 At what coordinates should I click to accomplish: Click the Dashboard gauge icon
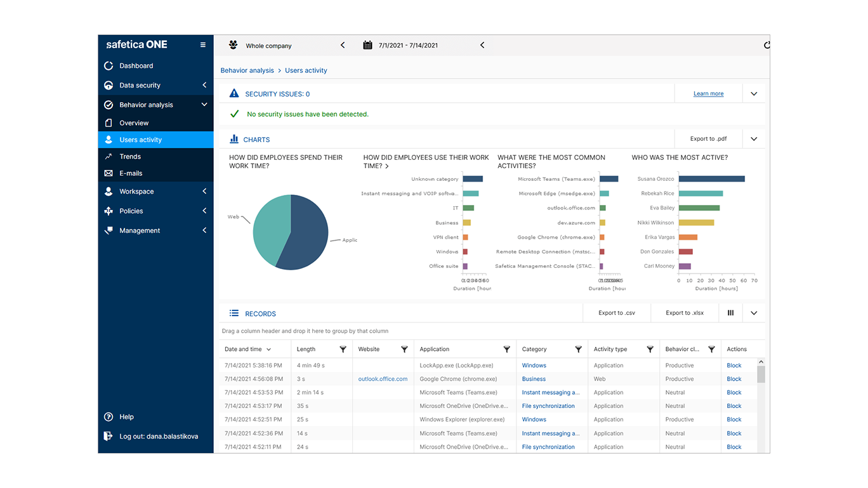109,65
